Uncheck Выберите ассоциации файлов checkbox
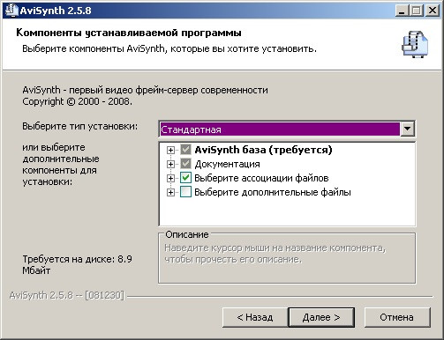Viewport: 444px width, 340px height. (x=185, y=178)
